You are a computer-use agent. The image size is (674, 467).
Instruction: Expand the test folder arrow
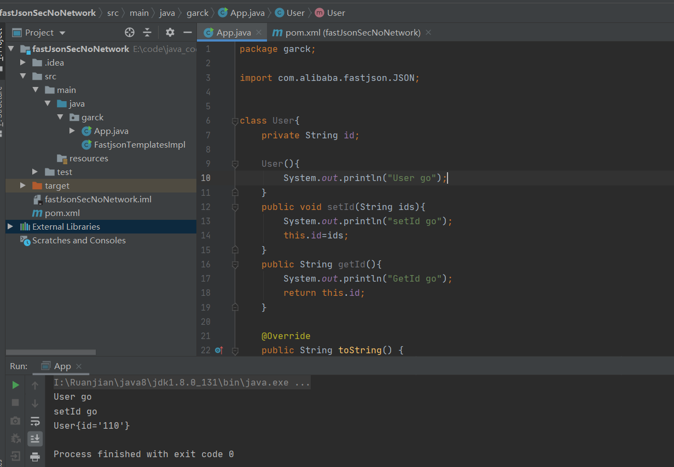[x=36, y=172]
